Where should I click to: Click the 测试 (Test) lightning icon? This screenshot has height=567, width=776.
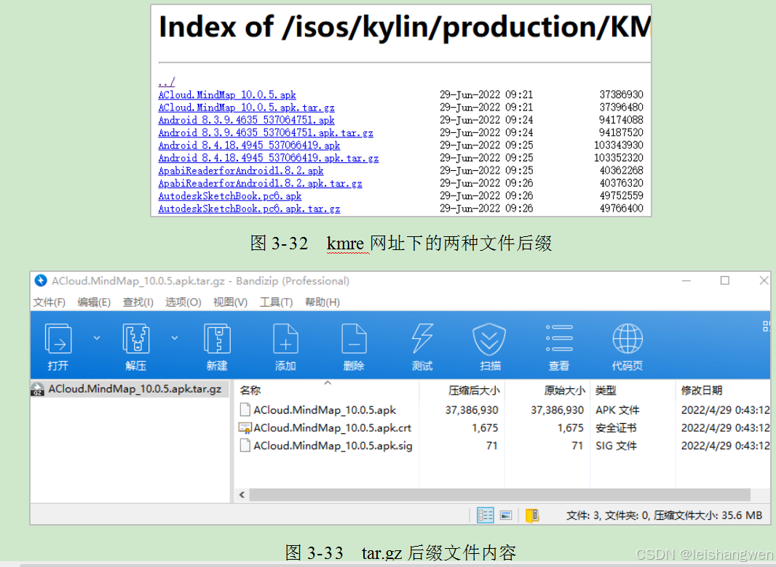tap(422, 339)
